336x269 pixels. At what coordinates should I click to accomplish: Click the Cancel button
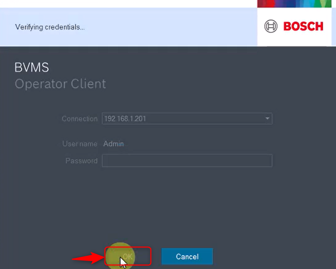click(187, 256)
